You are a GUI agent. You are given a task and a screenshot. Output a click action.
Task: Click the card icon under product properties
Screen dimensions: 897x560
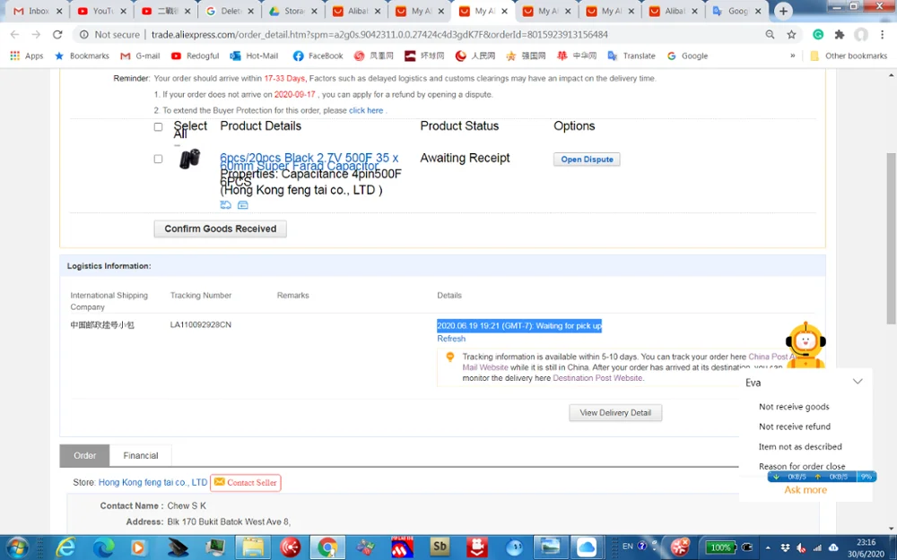tap(242, 204)
